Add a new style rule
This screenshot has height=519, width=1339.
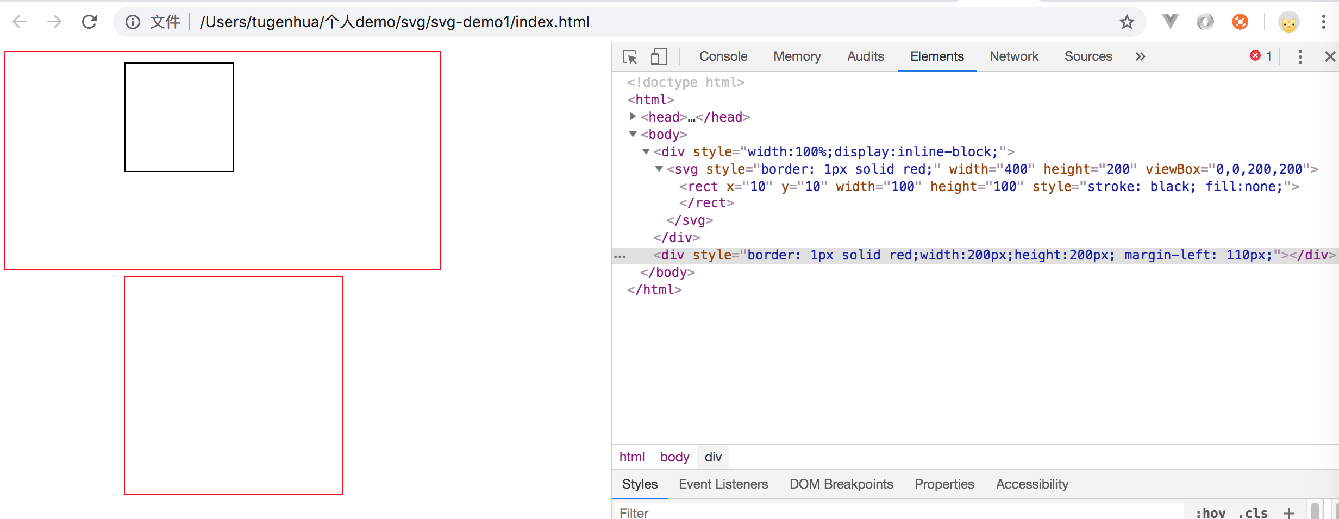click(x=1288, y=512)
